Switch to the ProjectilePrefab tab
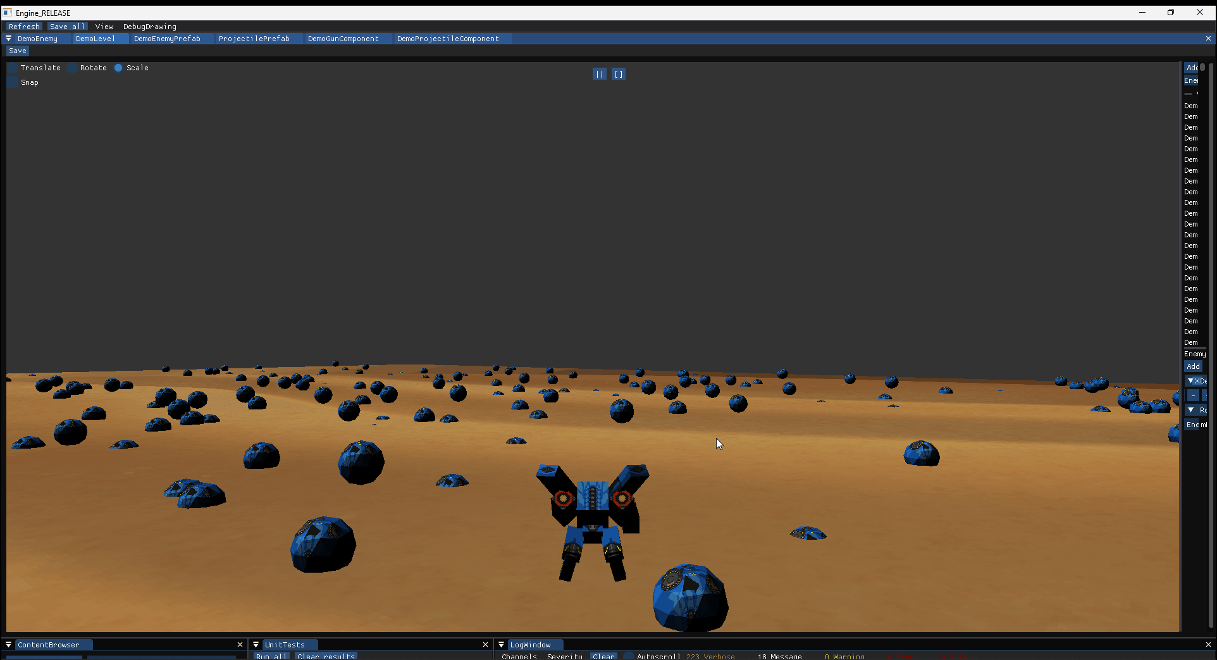The height and width of the screenshot is (660, 1217). pyautogui.click(x=254, y=39)
